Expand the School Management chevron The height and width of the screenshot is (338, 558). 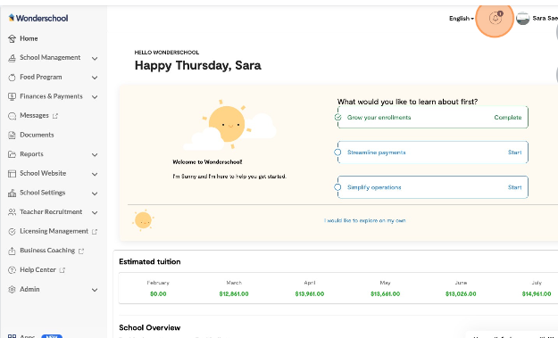click(95, 58)
